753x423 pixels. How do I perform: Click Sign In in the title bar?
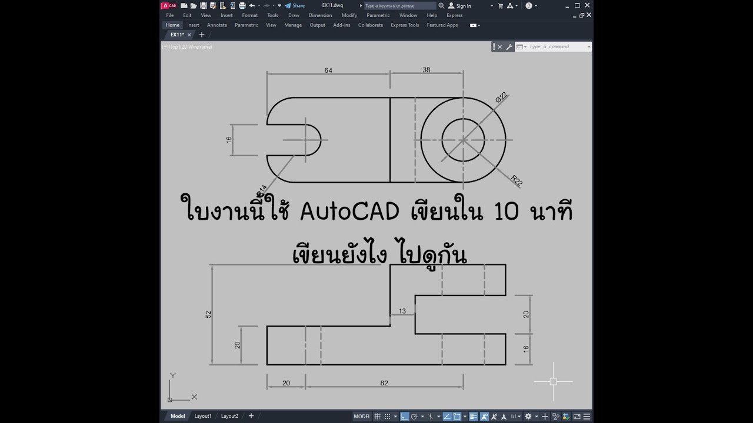[x=459, y=5]
